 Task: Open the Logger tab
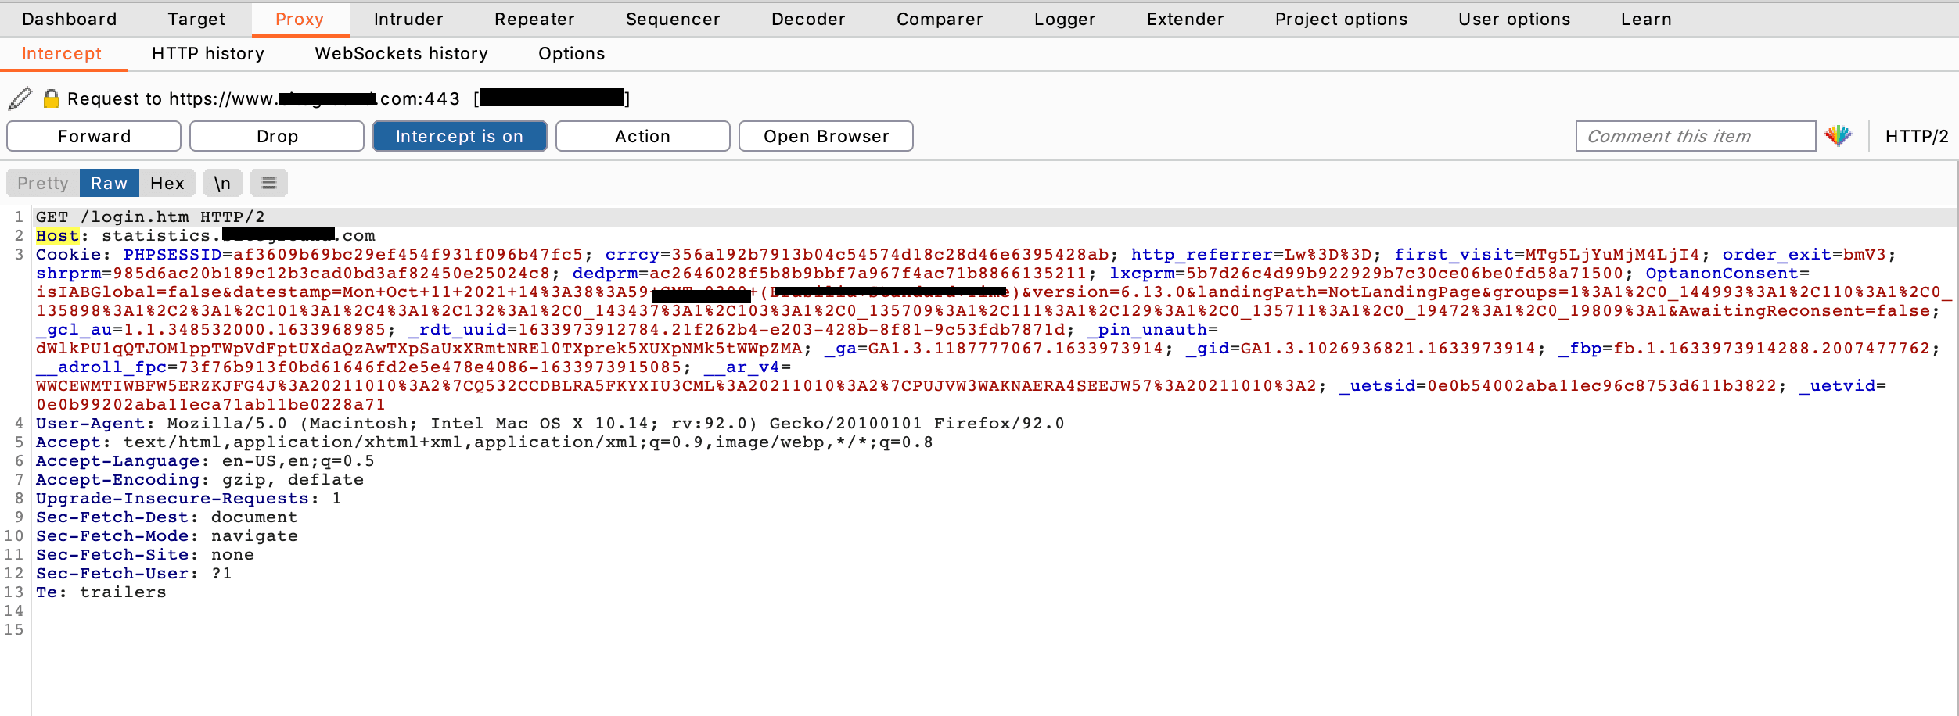pyautogui.click(x=1065, y=19)
